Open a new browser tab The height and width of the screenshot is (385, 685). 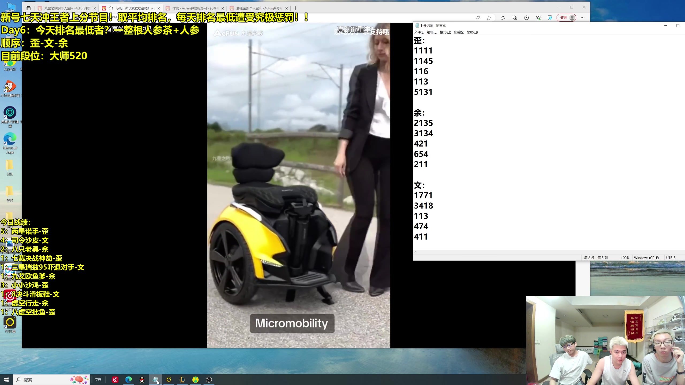295,8
